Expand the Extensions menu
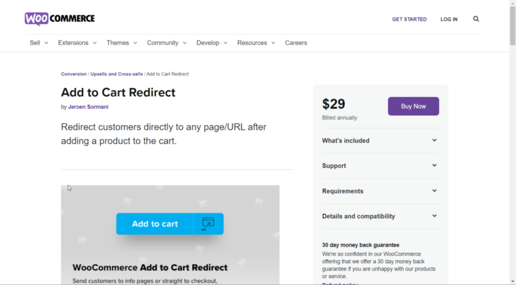 (77, 43)
